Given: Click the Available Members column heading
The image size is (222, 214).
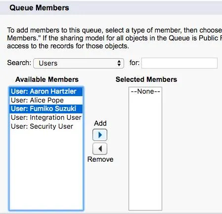Looking at the screenshot, I should tap(47, 79).
